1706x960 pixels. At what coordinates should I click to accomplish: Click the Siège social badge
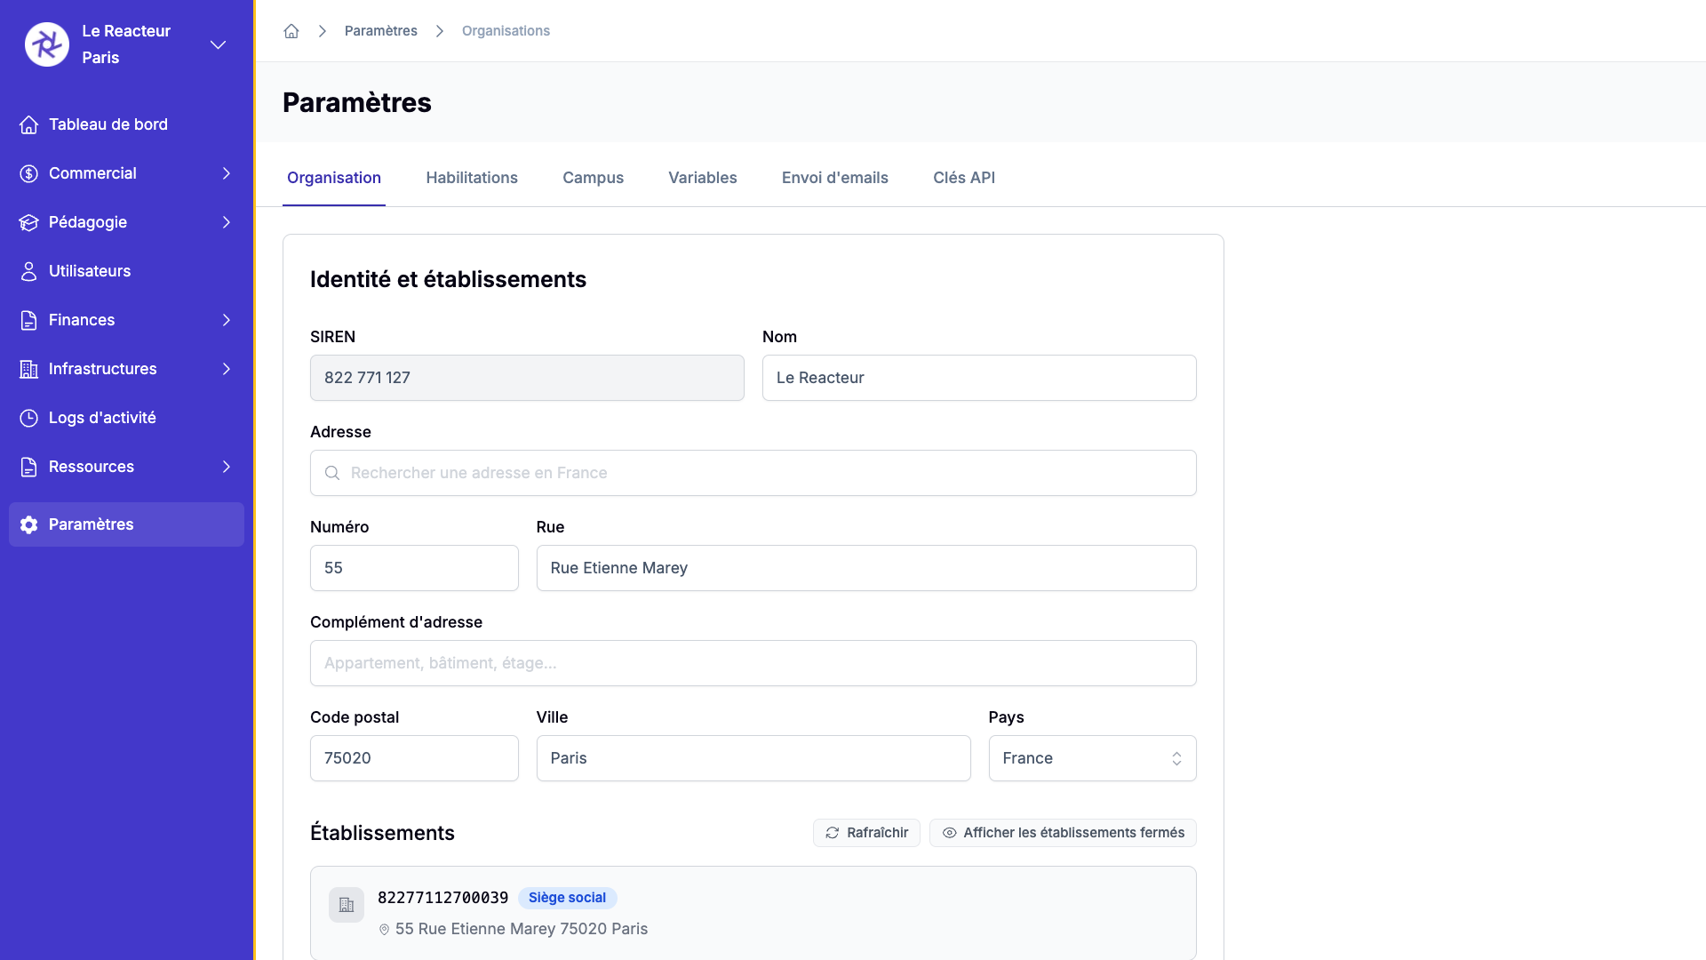point(568,898)
